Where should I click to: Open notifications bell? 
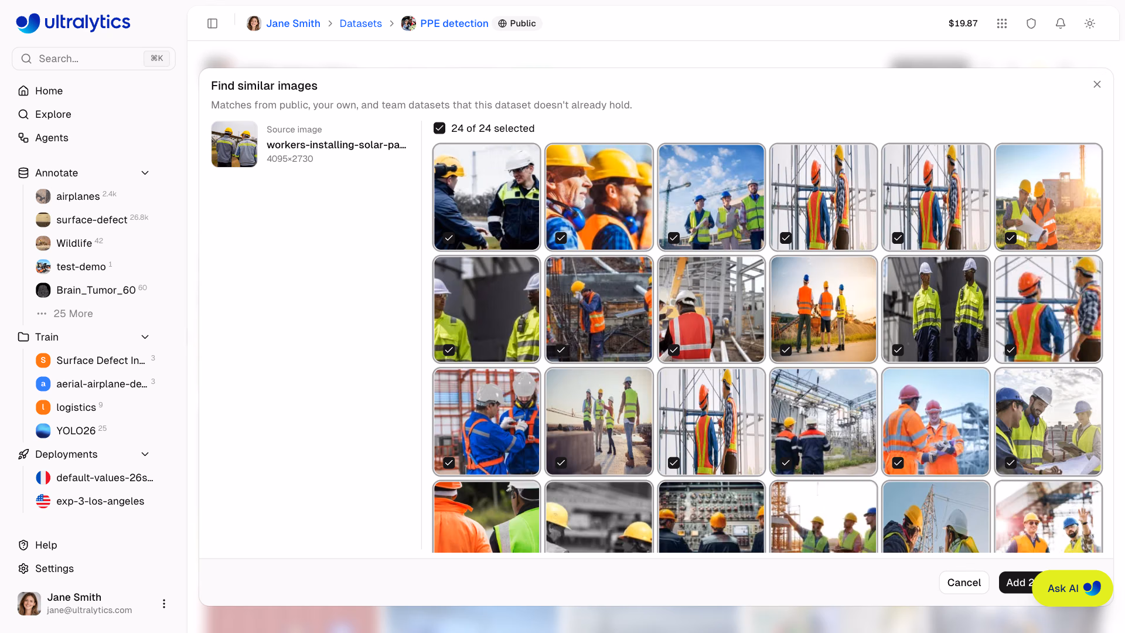click(x=1061, y=23)
